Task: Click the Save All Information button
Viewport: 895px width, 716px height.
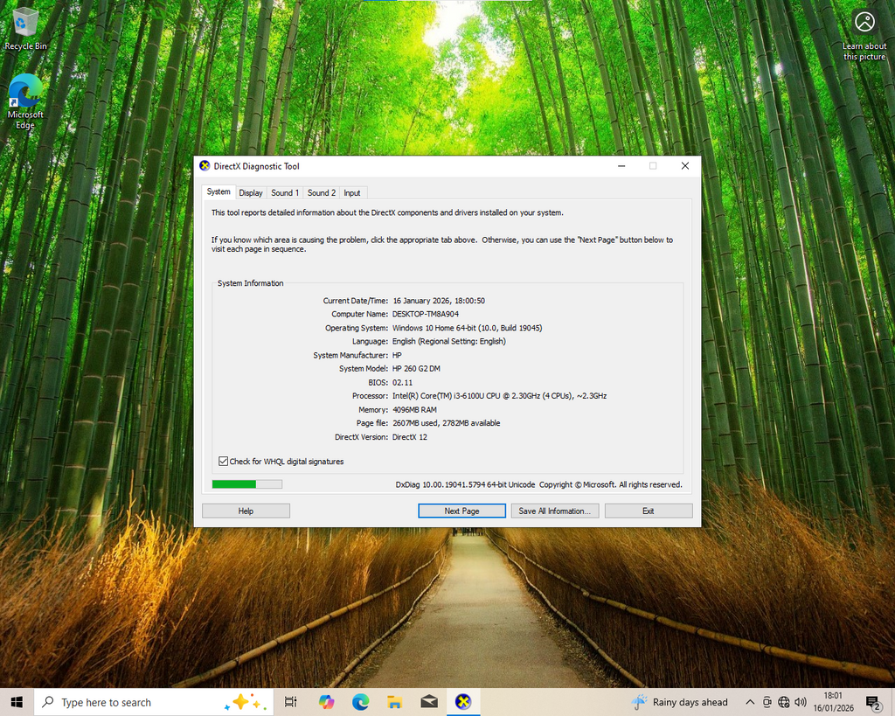Action: pyautogui.click(x=555, y=511)
